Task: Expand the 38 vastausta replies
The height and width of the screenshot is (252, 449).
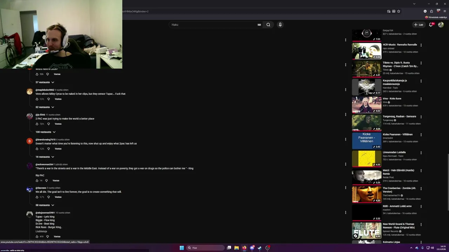Action: (45, 205)
